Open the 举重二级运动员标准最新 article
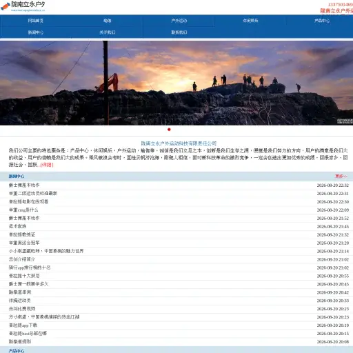The width and height of the screenshot is (353, 353). coord(33,193)
